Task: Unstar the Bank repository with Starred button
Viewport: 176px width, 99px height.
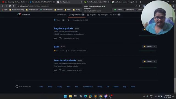Action: coord(147,46)
